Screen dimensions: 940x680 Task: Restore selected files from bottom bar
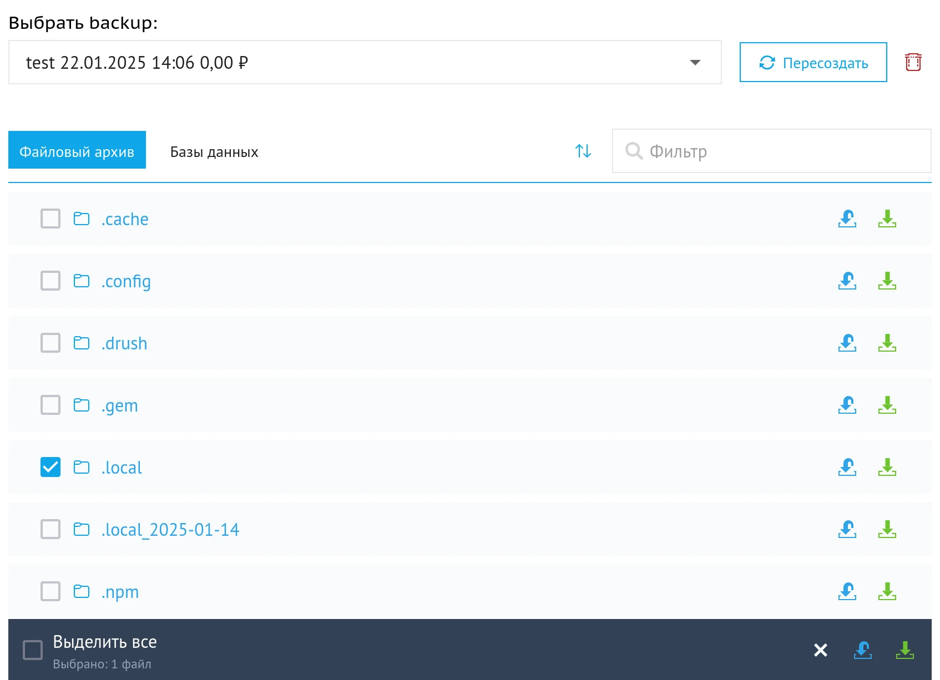862,650
